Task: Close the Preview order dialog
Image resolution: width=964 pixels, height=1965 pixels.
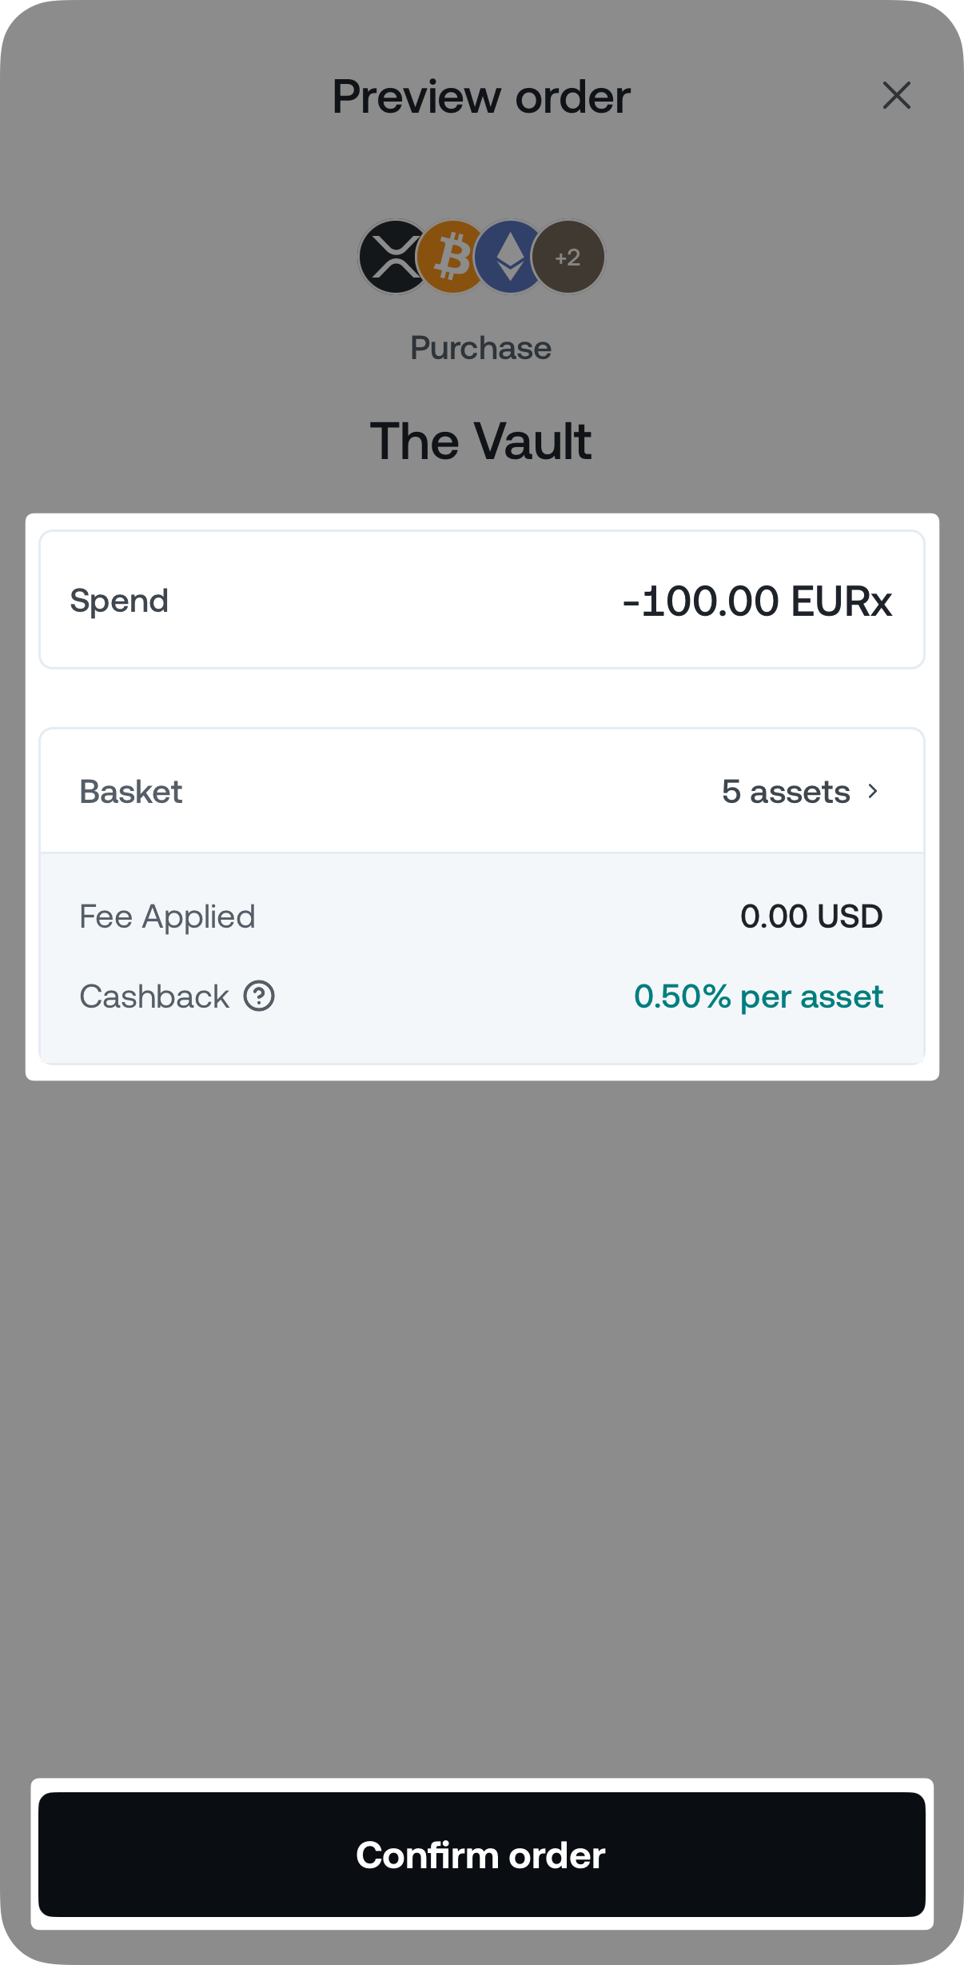Action: tap(896, 95)
